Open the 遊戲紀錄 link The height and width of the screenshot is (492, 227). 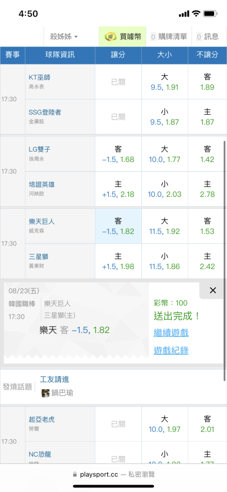click(x=171, y=350)
